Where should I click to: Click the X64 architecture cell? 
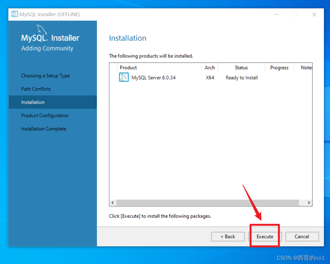(210, 78)
